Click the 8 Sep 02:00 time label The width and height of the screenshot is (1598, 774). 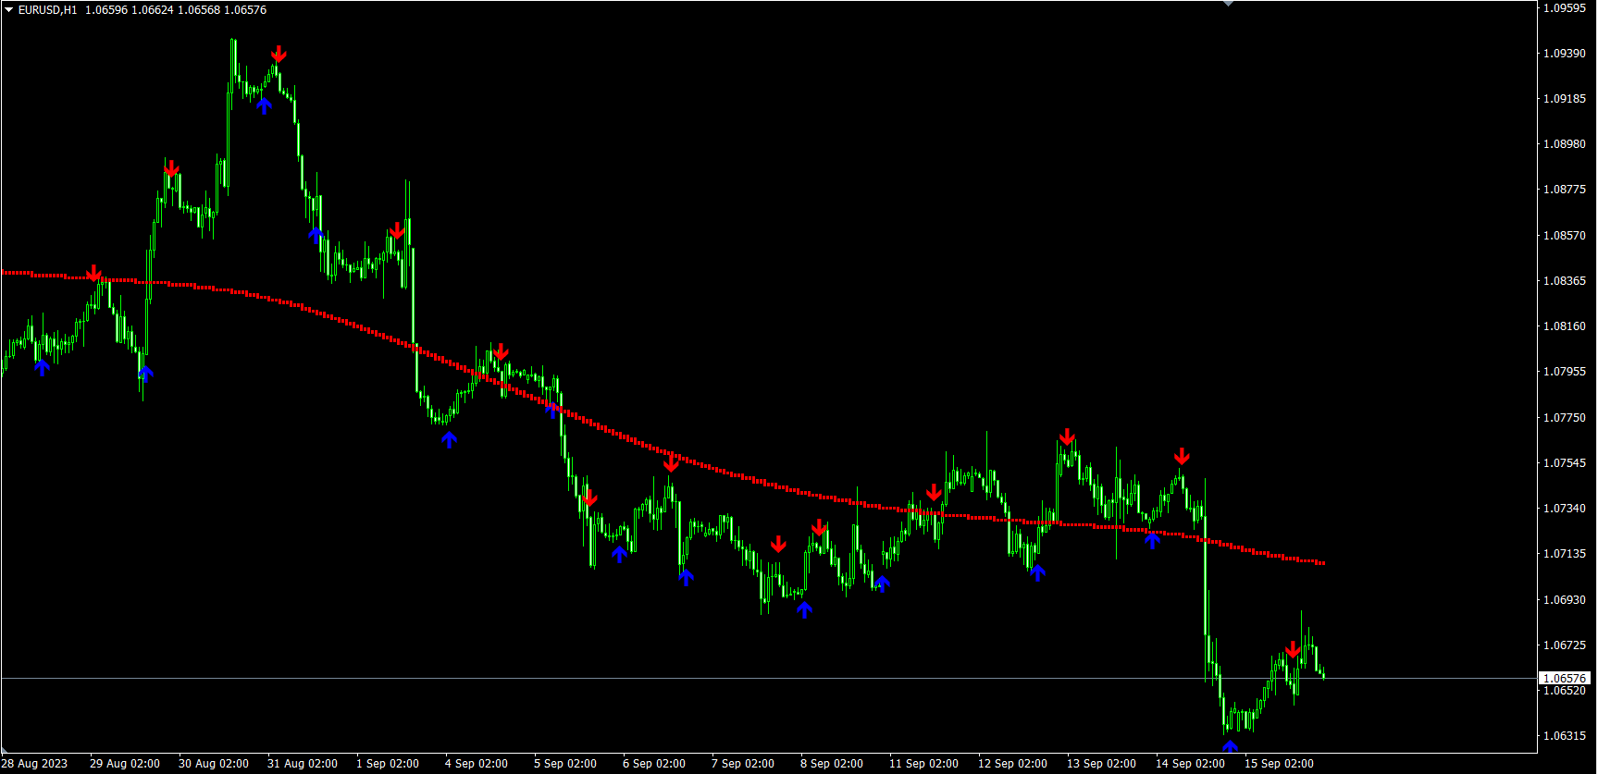click(832, 764)
